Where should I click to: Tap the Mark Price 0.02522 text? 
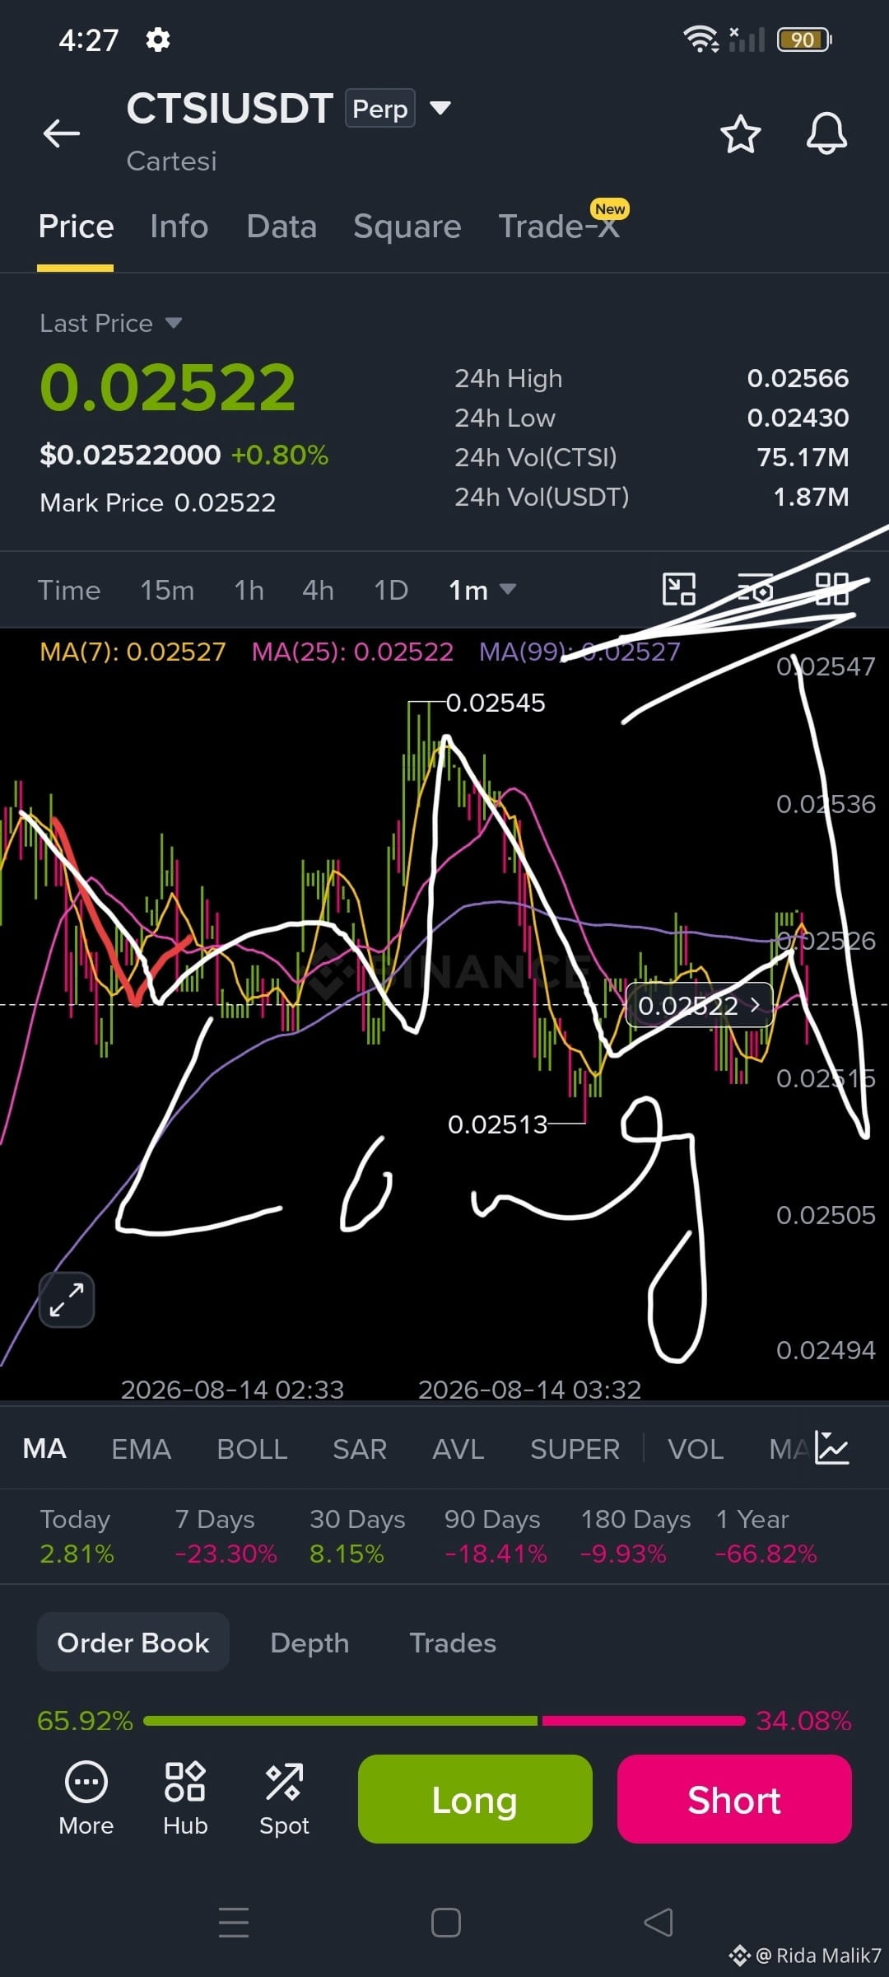coord(157,502)
